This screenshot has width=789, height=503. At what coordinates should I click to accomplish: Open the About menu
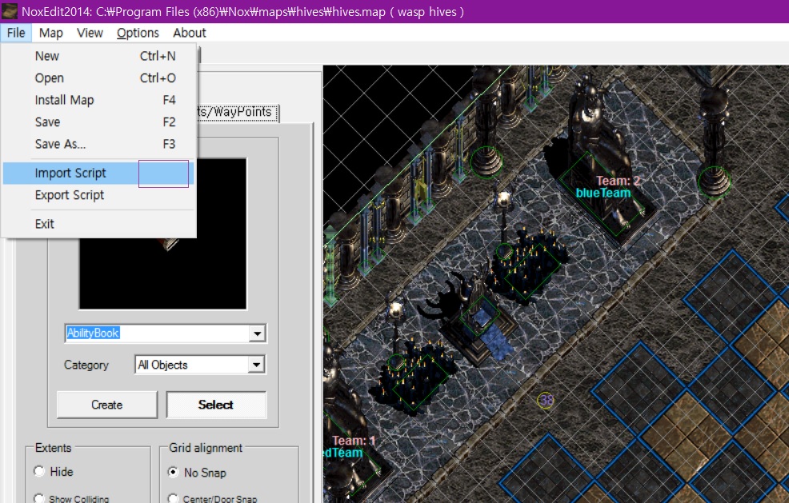pyautogui.click(x=190, y=33)
